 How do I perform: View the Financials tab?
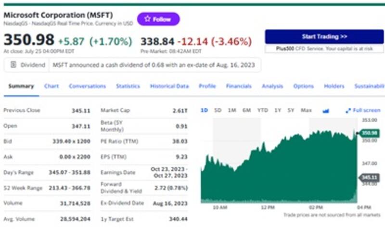click(239, 86)
